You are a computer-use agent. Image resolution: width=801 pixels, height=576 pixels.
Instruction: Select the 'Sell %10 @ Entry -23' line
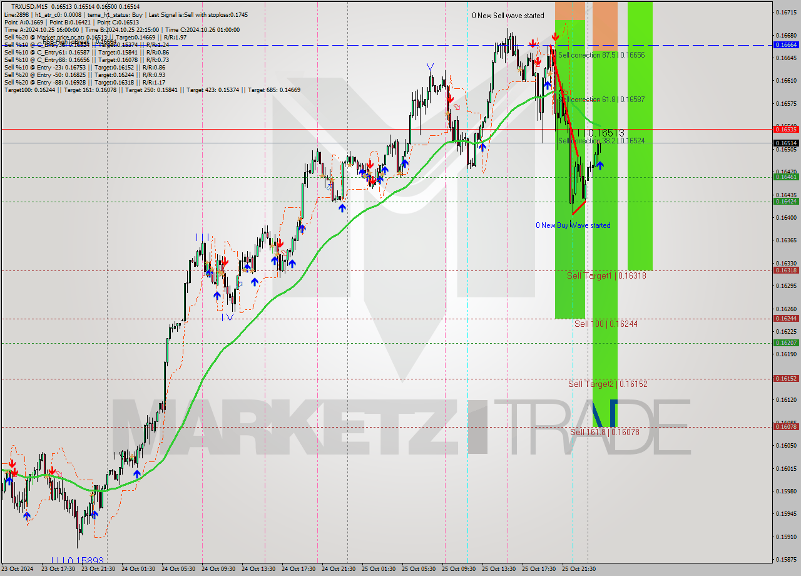pos(84,67)
